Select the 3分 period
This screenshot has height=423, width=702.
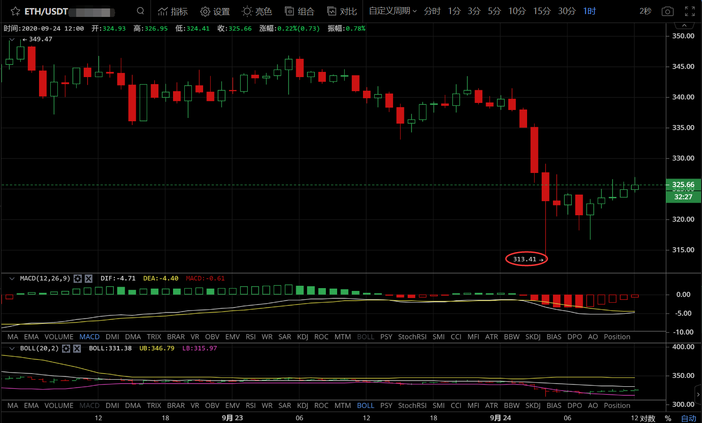pyautogui.click(x=474, y=11)
